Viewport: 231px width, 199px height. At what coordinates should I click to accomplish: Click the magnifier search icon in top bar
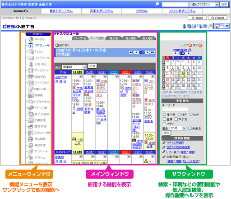157,5
